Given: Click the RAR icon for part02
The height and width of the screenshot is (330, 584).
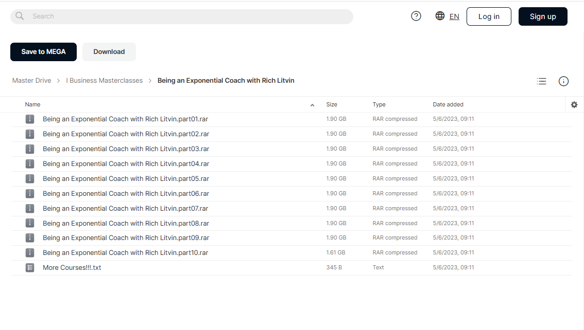Looking at the screenshot, I should click(x=30, y=134).
